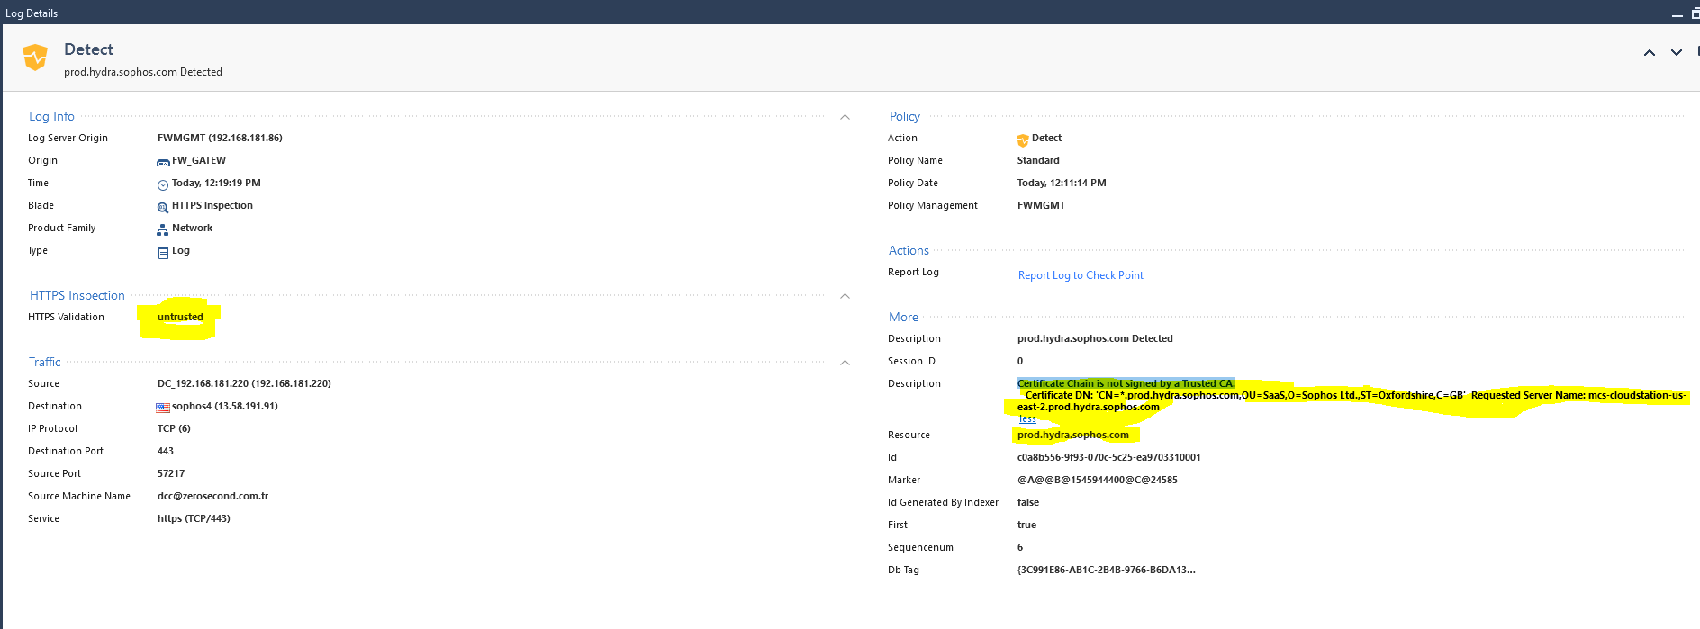Click the Detect action shield icon under Policy
The width and height of the screenshot is (1700, 629).
click(1023, 139)
